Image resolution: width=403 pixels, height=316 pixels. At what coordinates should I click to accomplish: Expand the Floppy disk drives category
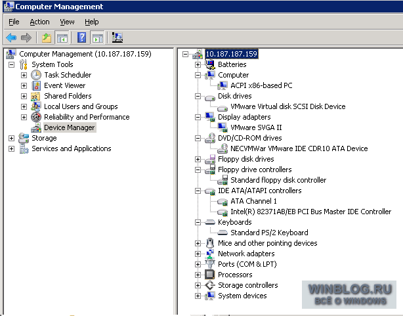pyautogui.click(x=198, y=159)
